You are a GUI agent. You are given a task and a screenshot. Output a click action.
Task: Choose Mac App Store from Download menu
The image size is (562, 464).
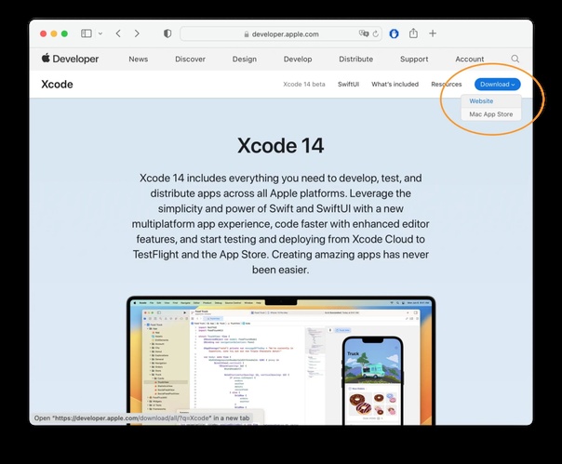tap(491, 114)
